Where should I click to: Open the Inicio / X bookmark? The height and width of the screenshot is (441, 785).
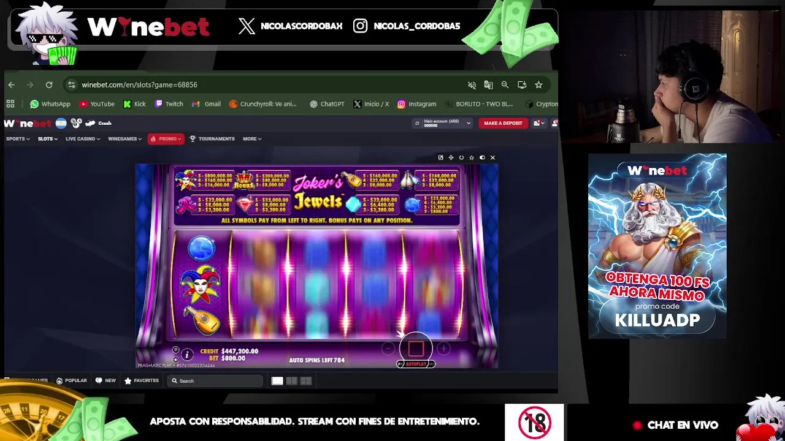coord(371,104)
